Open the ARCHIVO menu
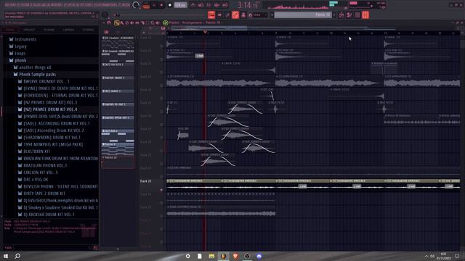 click(x=12, y=5)
